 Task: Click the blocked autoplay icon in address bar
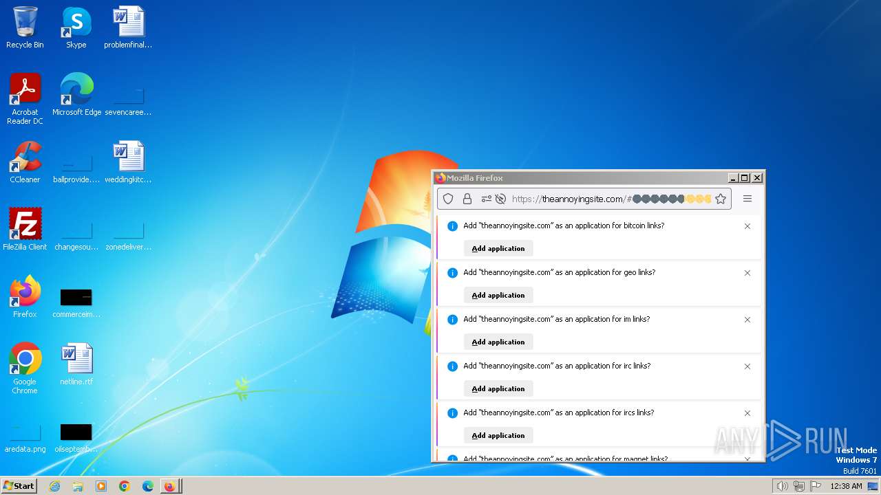(500, 199)
